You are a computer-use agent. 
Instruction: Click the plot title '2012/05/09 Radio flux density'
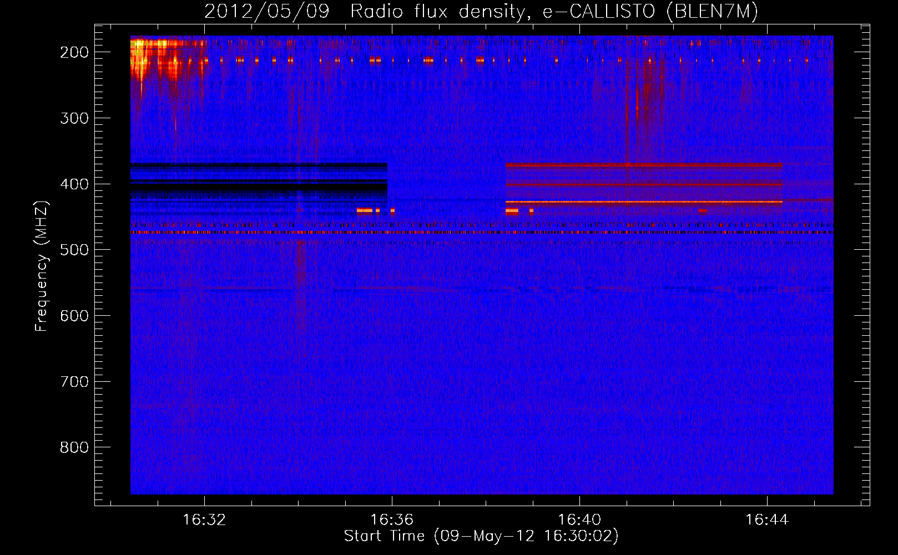pyautogui.click(x=481, y=12)
